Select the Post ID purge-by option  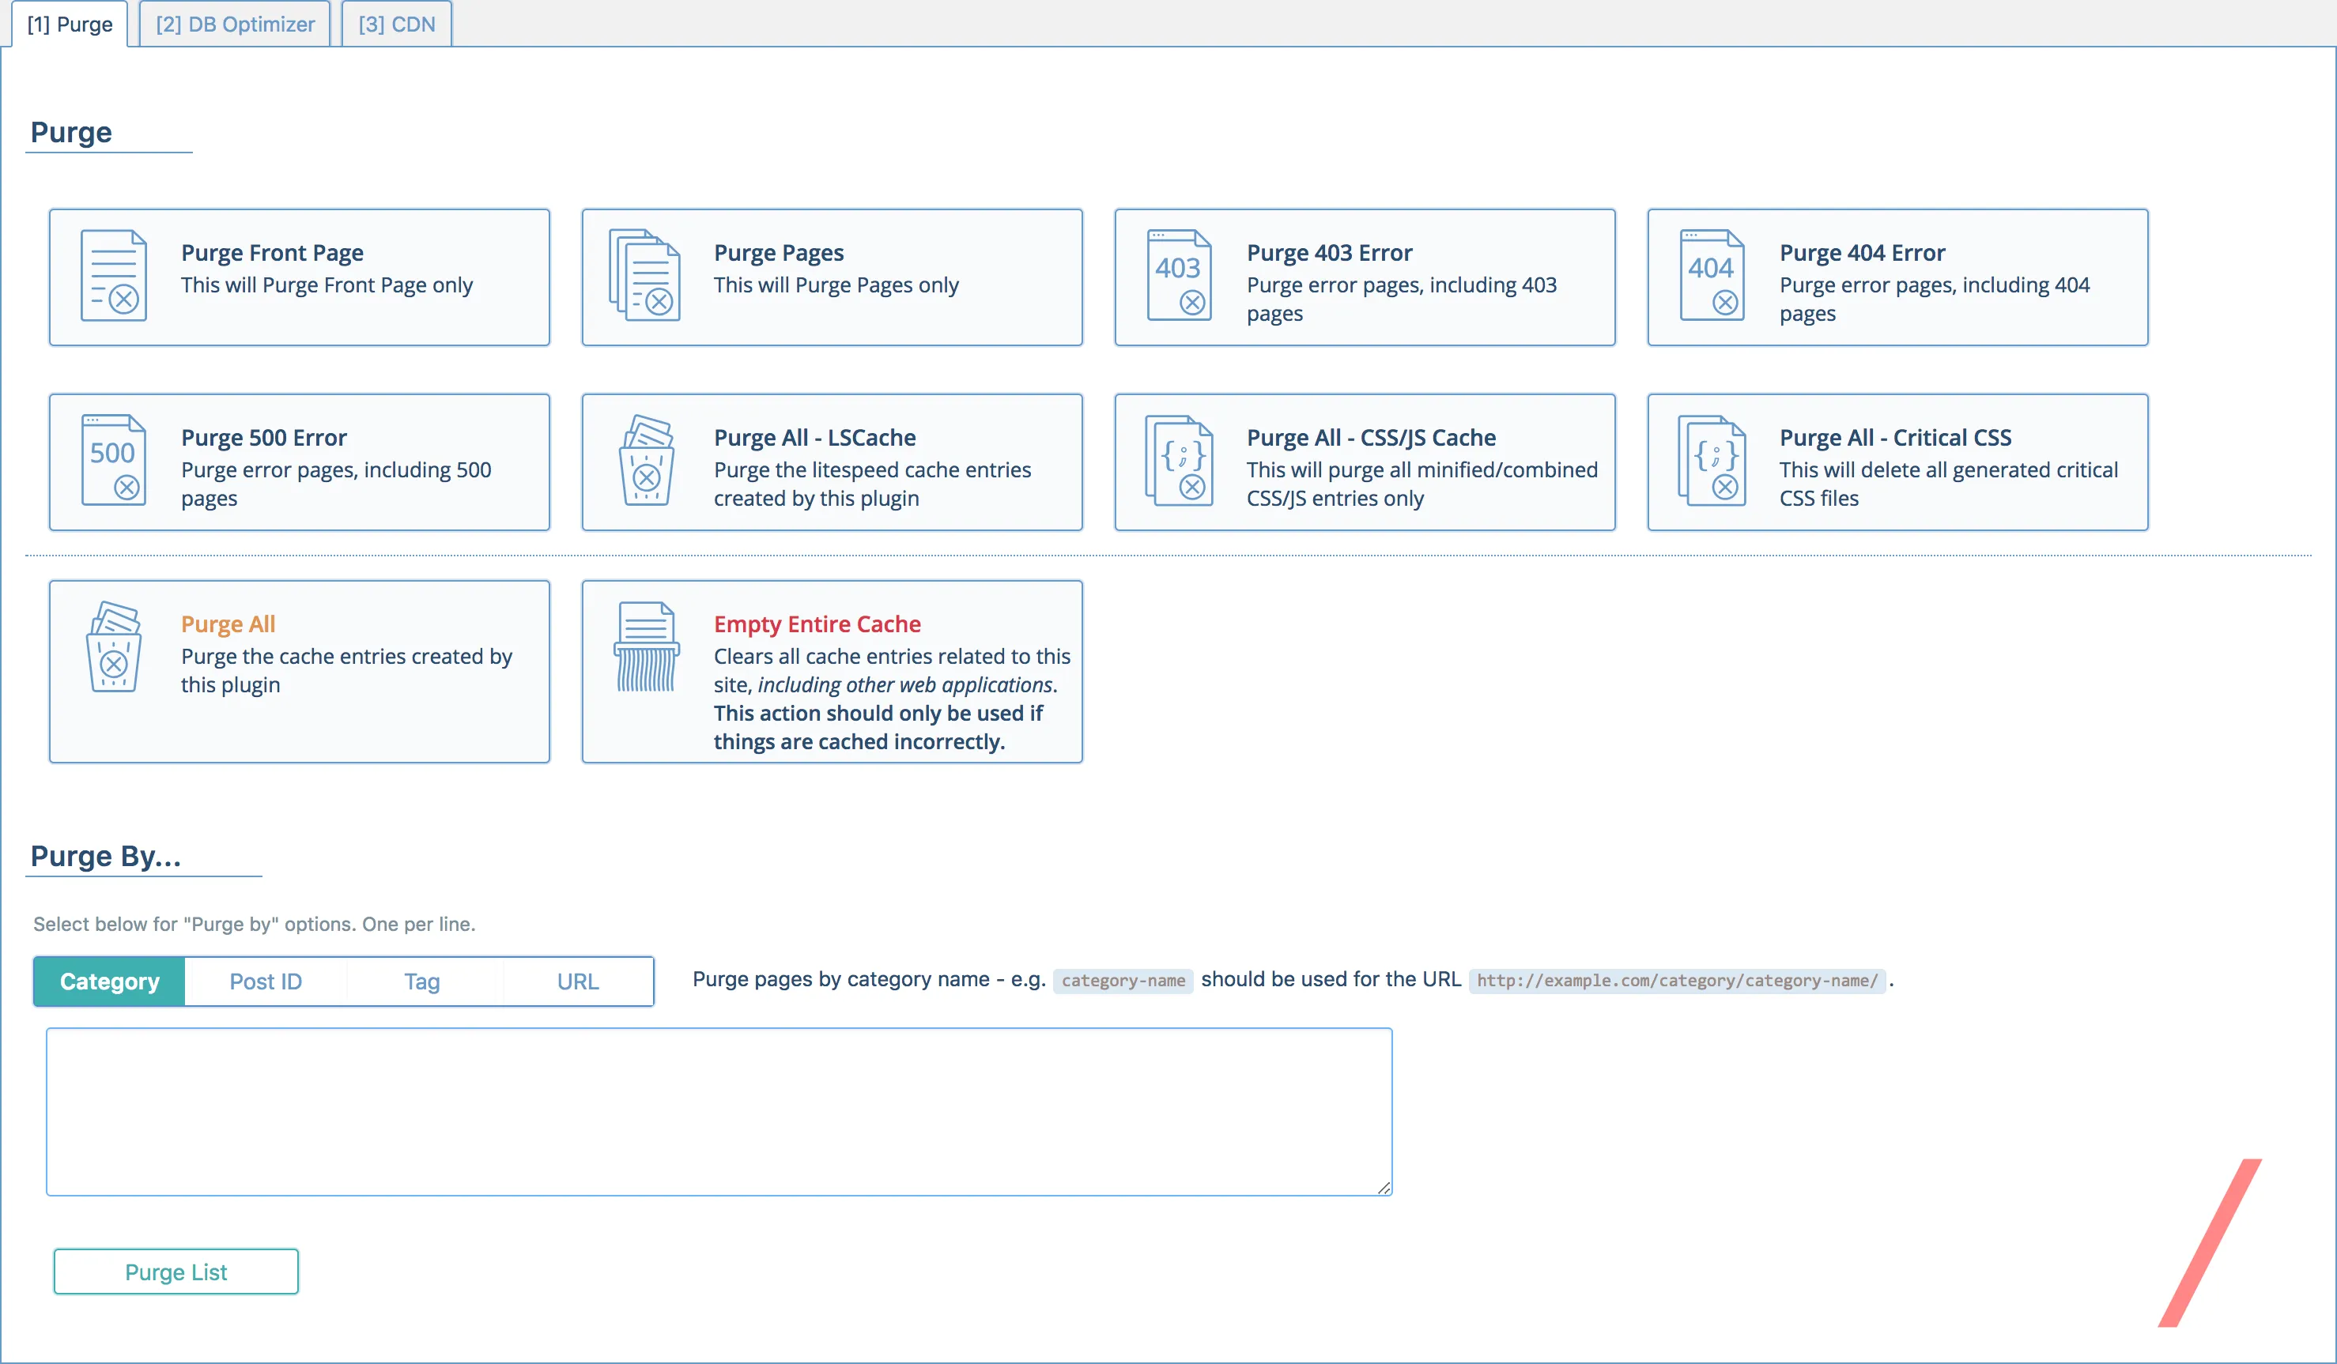[x=265, y=981]
